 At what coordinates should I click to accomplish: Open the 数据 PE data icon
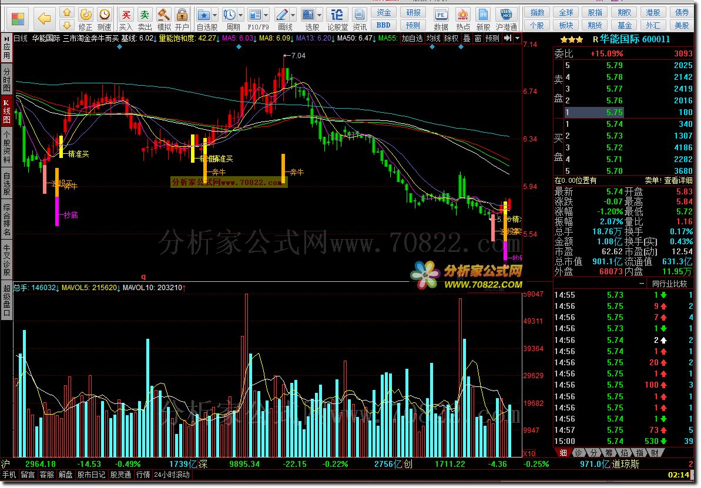[441, 19]
